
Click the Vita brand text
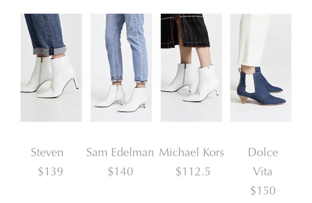coord(262,171)
